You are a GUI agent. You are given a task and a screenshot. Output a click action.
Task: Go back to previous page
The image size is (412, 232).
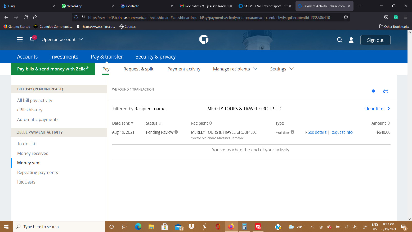(x=6, y=17)
